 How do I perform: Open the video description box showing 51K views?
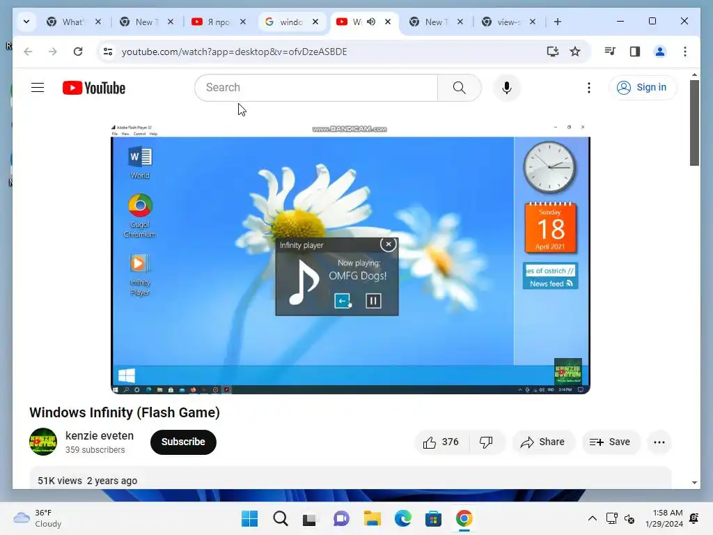350,478
